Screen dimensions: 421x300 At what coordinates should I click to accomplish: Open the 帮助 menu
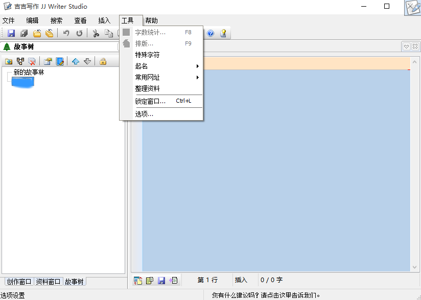point(151,20)
